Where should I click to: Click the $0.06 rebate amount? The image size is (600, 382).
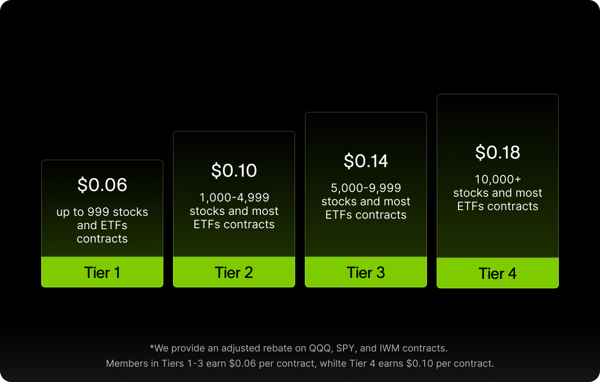click(102, 185)
